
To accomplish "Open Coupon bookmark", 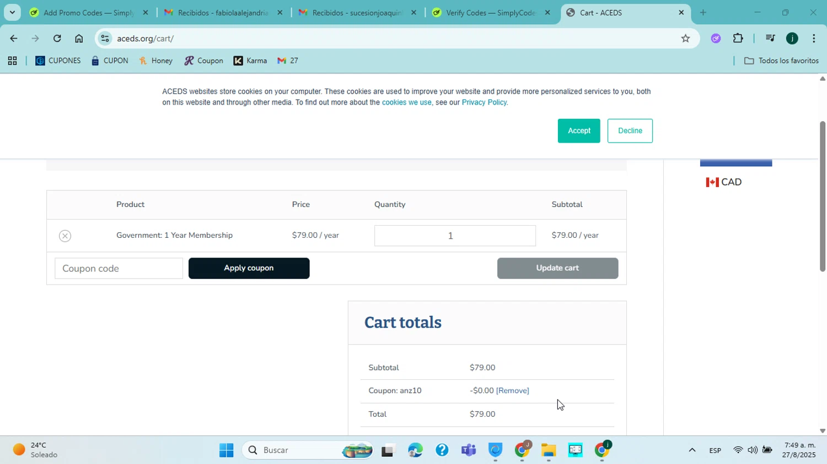I will click(x=203, y=61).
